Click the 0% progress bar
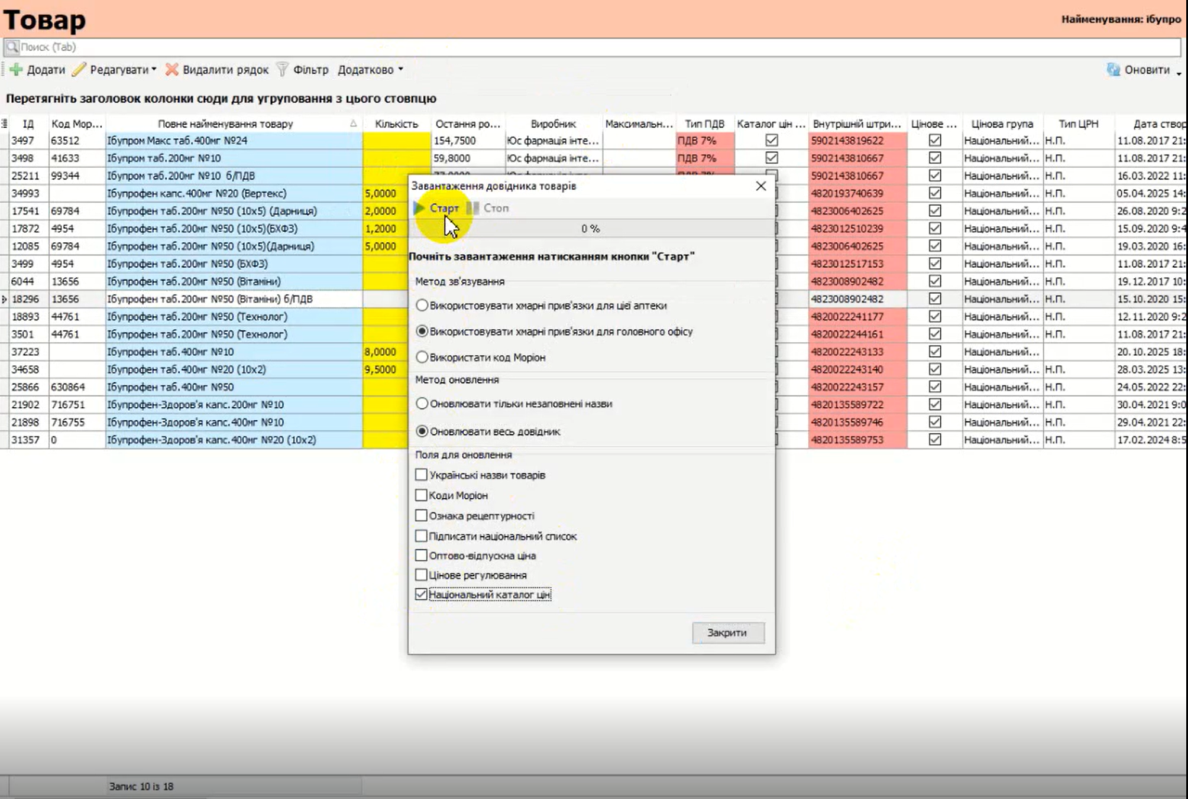The width and height of the screenshot is (1188, 799). [x=590, y=229]
